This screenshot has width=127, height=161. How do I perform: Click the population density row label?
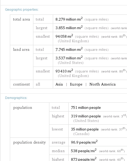point(30,143)
